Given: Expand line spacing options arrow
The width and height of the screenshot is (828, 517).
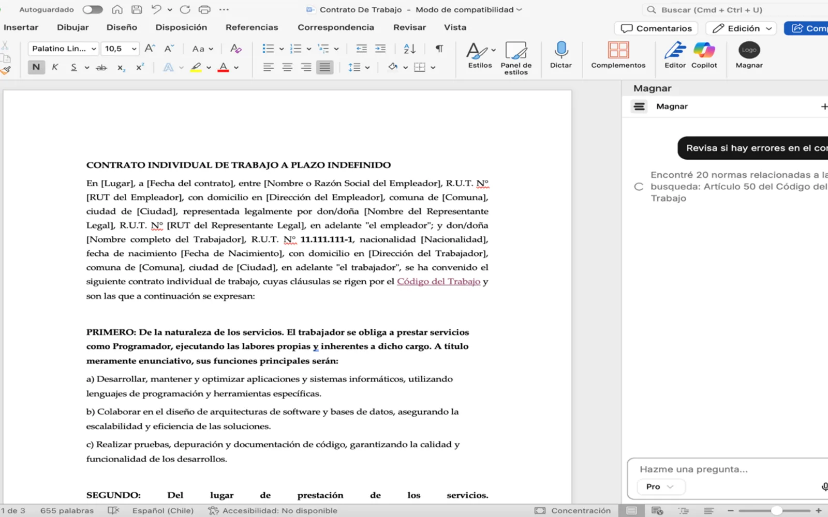Looking at the screenshot, I should pyautogui.click(x=367, y=67).
